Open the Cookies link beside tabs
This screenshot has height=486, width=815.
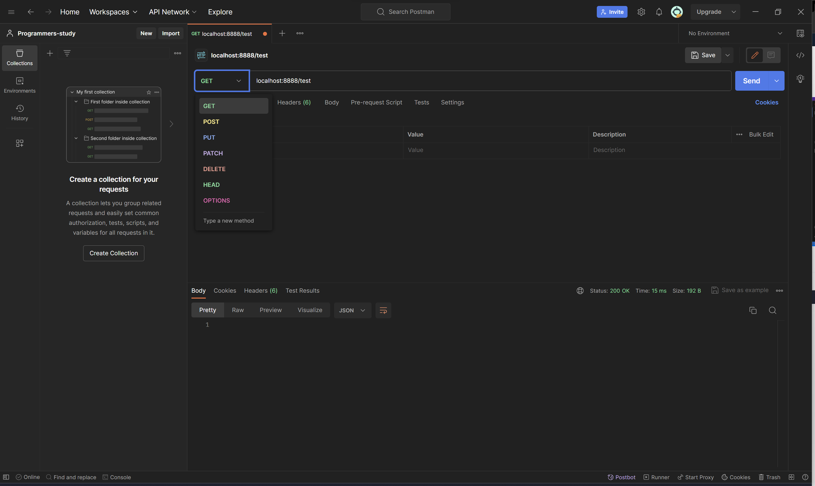pyautogui.click(x=767, y=102)
